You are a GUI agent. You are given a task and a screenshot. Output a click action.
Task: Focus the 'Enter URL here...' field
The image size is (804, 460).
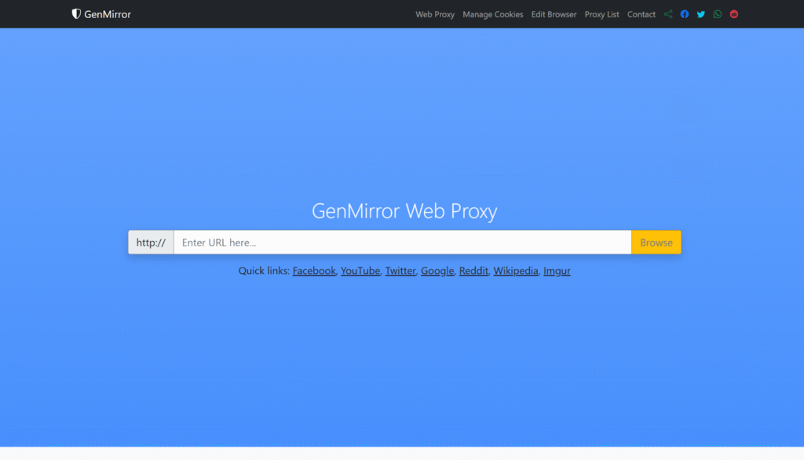click(x=402, y=243)
